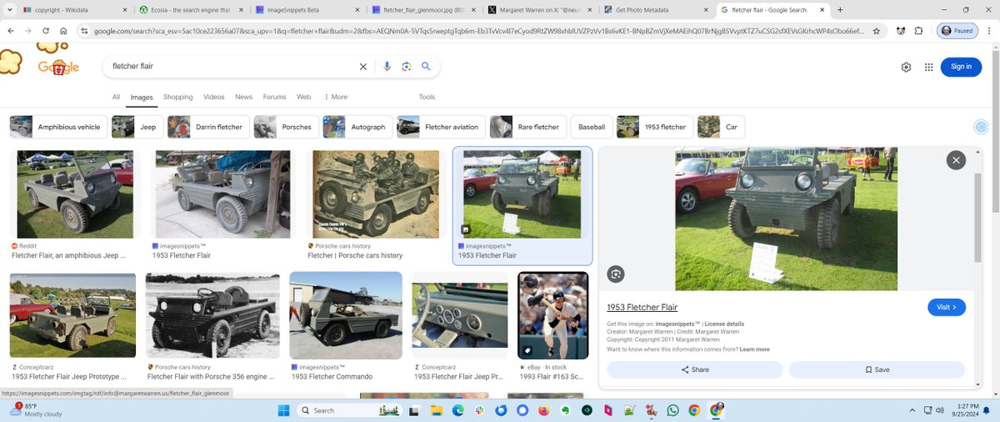The width and height of the screenshot is (1000, 422).
Task: Switch to the News results tab
Action: click(243, 97)
